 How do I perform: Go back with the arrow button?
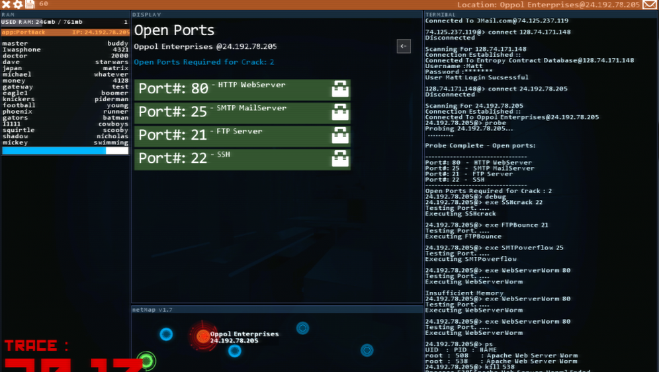point(404,46)
